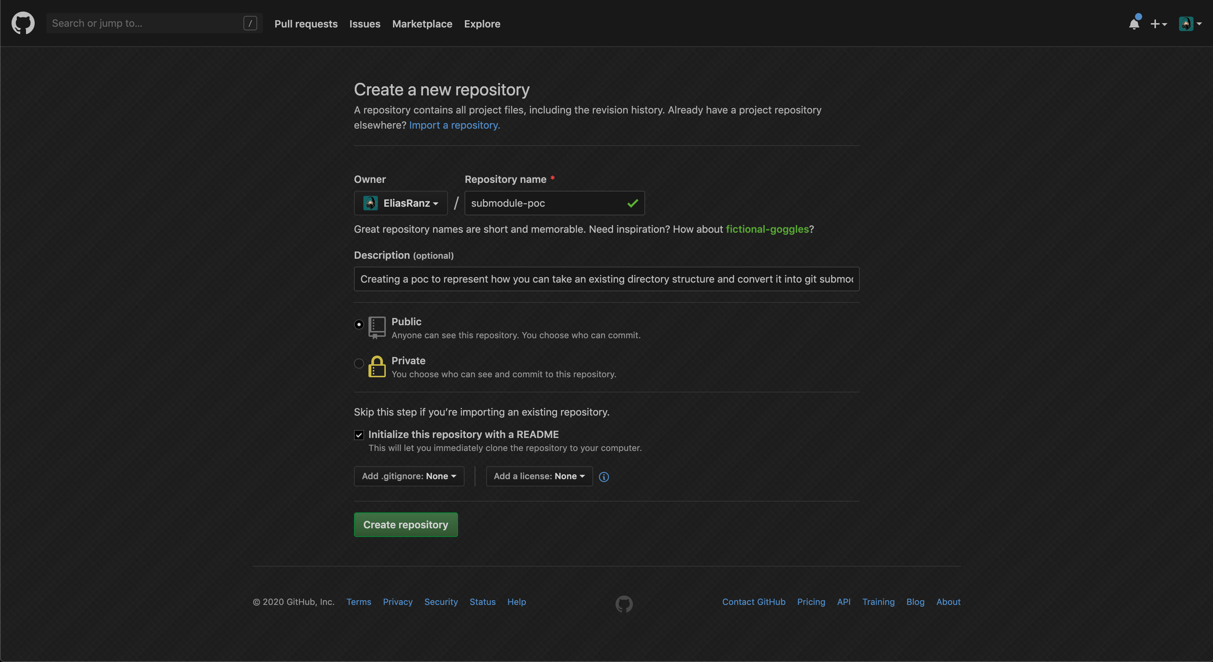Open the notifications bell
This screenshot has height=662, width=1213.
pyautogui.click(x=1134, y=23)
